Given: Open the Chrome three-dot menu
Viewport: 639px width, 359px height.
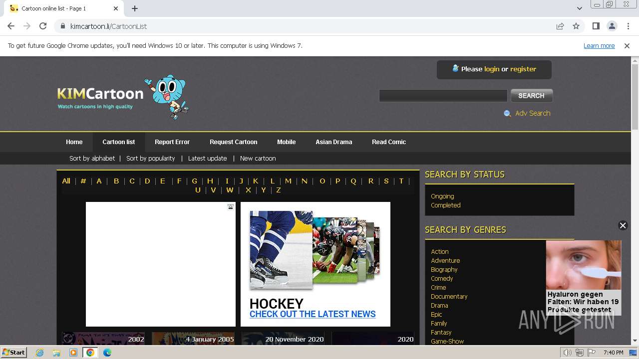Looking at the screenshot, I should pos(628,26).
